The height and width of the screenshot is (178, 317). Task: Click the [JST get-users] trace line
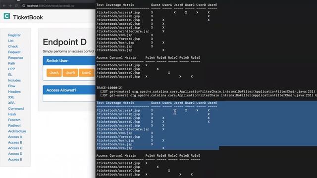click(x=209, y=95)
